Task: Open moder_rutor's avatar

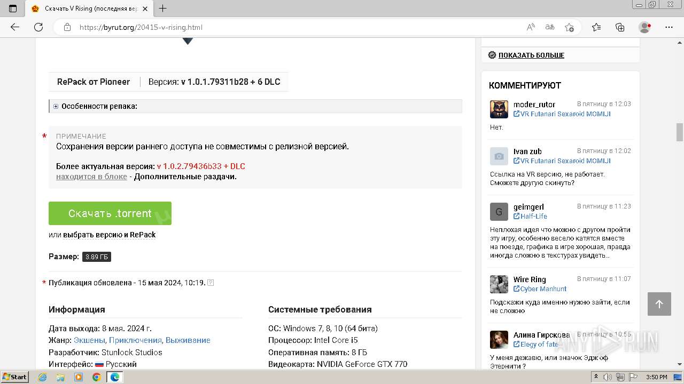Action: click(499, 109)
